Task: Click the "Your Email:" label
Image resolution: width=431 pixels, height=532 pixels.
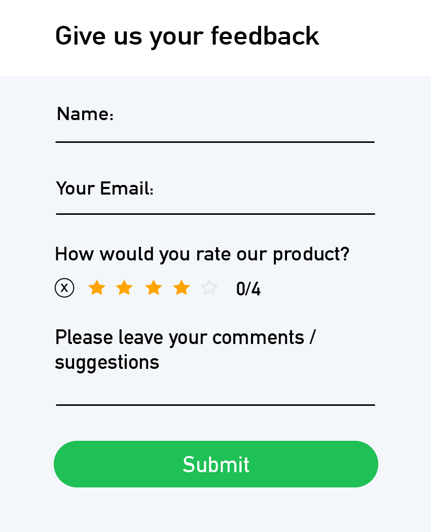Action: point(105,188)
